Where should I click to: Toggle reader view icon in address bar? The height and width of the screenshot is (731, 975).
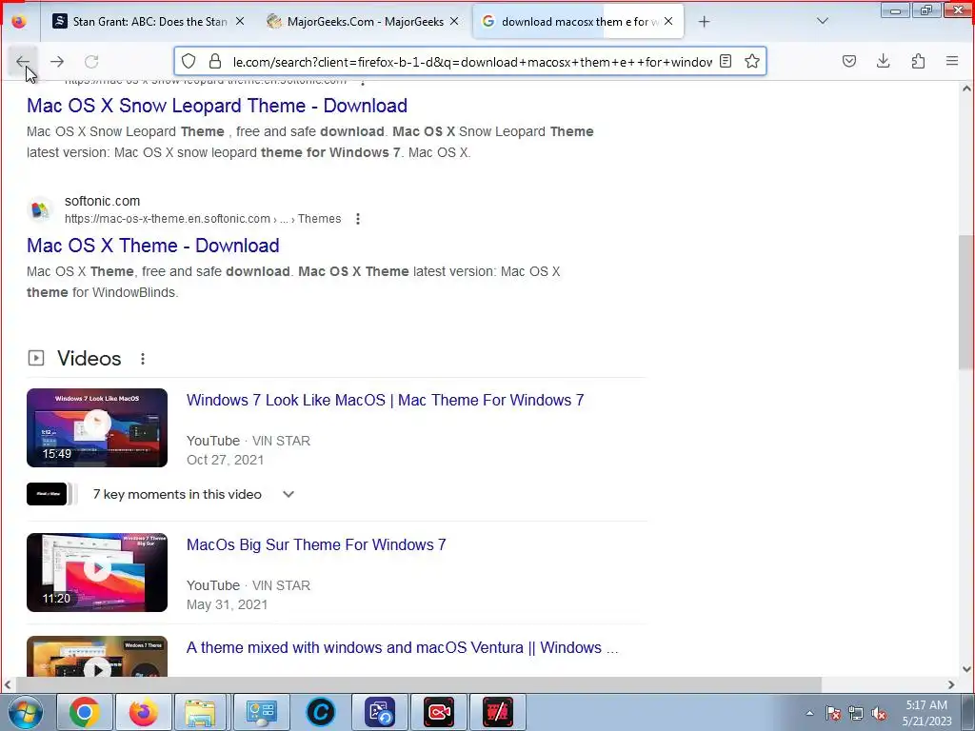tap(725, 61)
